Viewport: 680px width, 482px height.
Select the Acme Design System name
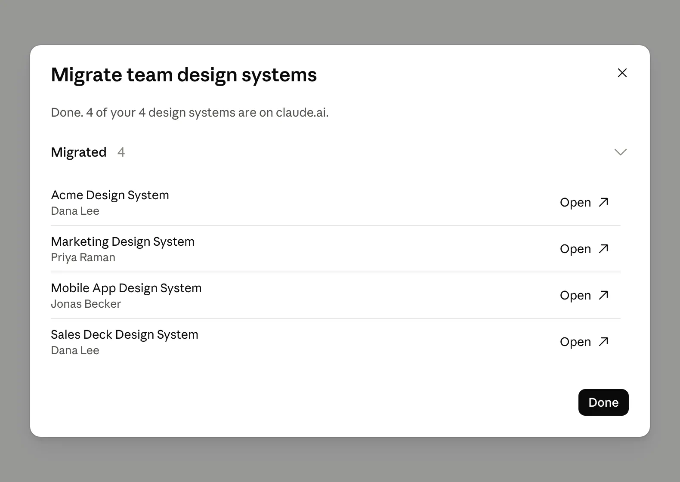110,195
